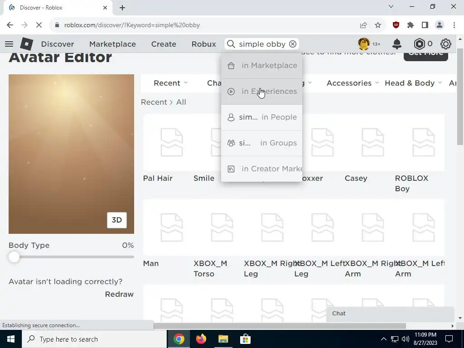Open the Discover nav link

click(58, 44)
